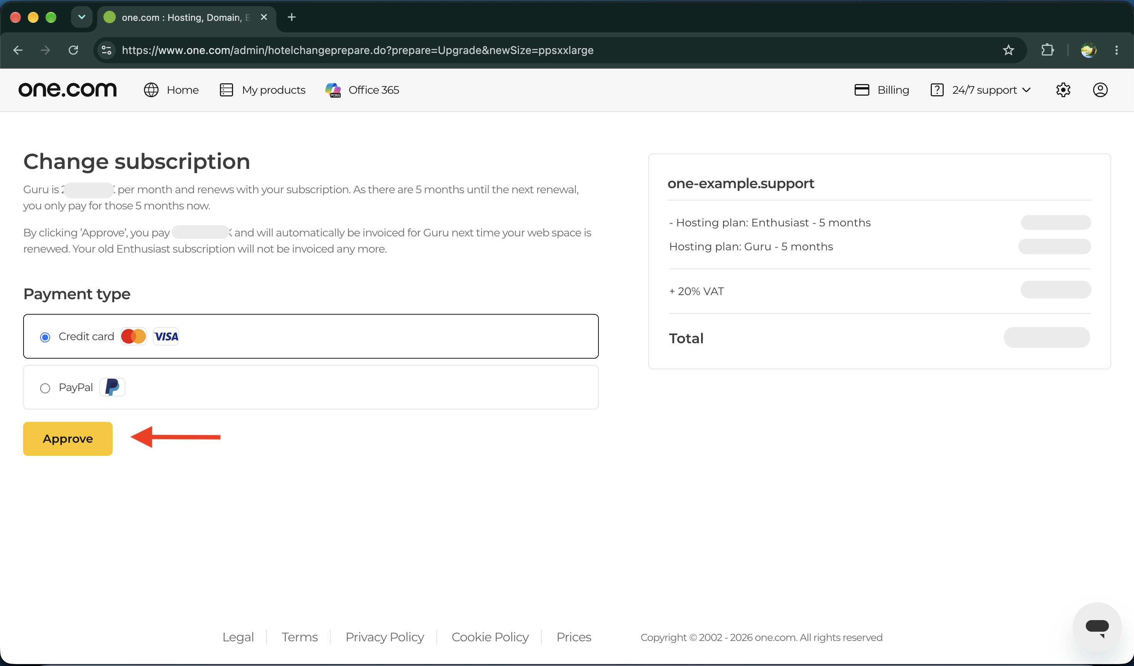
Task: Click the Approve button
Action: click(x=68, y=438)
